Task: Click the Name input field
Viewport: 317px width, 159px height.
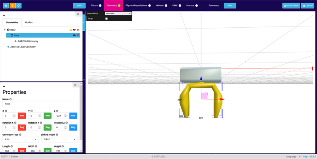Action: coord(40,104)
